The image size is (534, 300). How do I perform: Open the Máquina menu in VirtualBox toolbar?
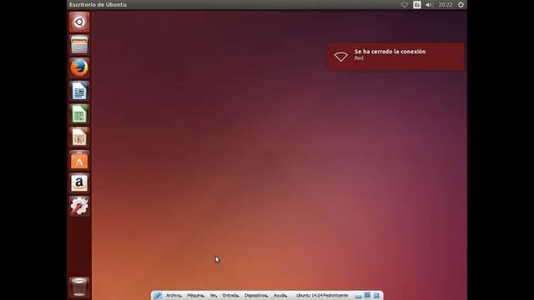point(195,296)
